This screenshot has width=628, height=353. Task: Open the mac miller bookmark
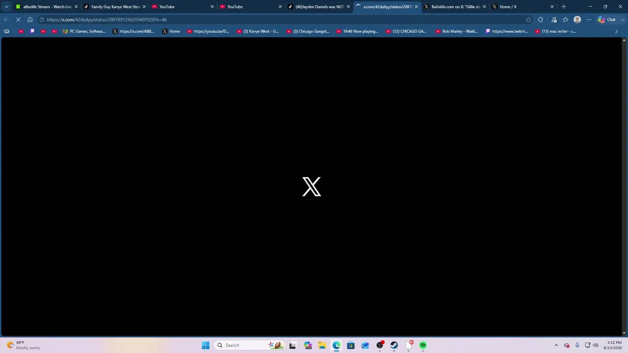click(555, 31)
